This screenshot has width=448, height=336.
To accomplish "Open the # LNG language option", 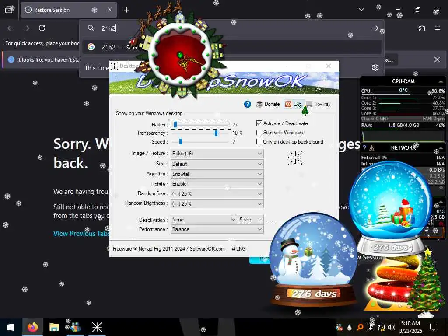I will [x=238, y=249].
